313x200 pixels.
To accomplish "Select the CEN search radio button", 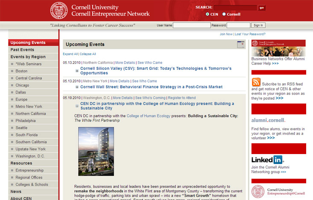I will click(208, 14).
